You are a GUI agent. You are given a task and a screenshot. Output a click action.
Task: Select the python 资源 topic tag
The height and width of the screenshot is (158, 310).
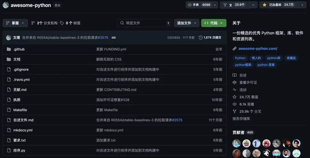(266, 65)
